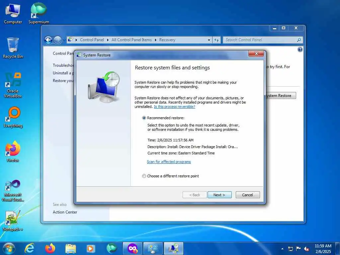The width and height of the screenshot is (340, 255).
Task: Switch to Control Panel taskbar button
Action: [153, 248]
